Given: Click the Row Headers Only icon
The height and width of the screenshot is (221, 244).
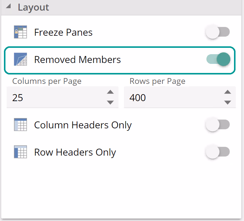Looking at the screenshot, I should (20, 152).
